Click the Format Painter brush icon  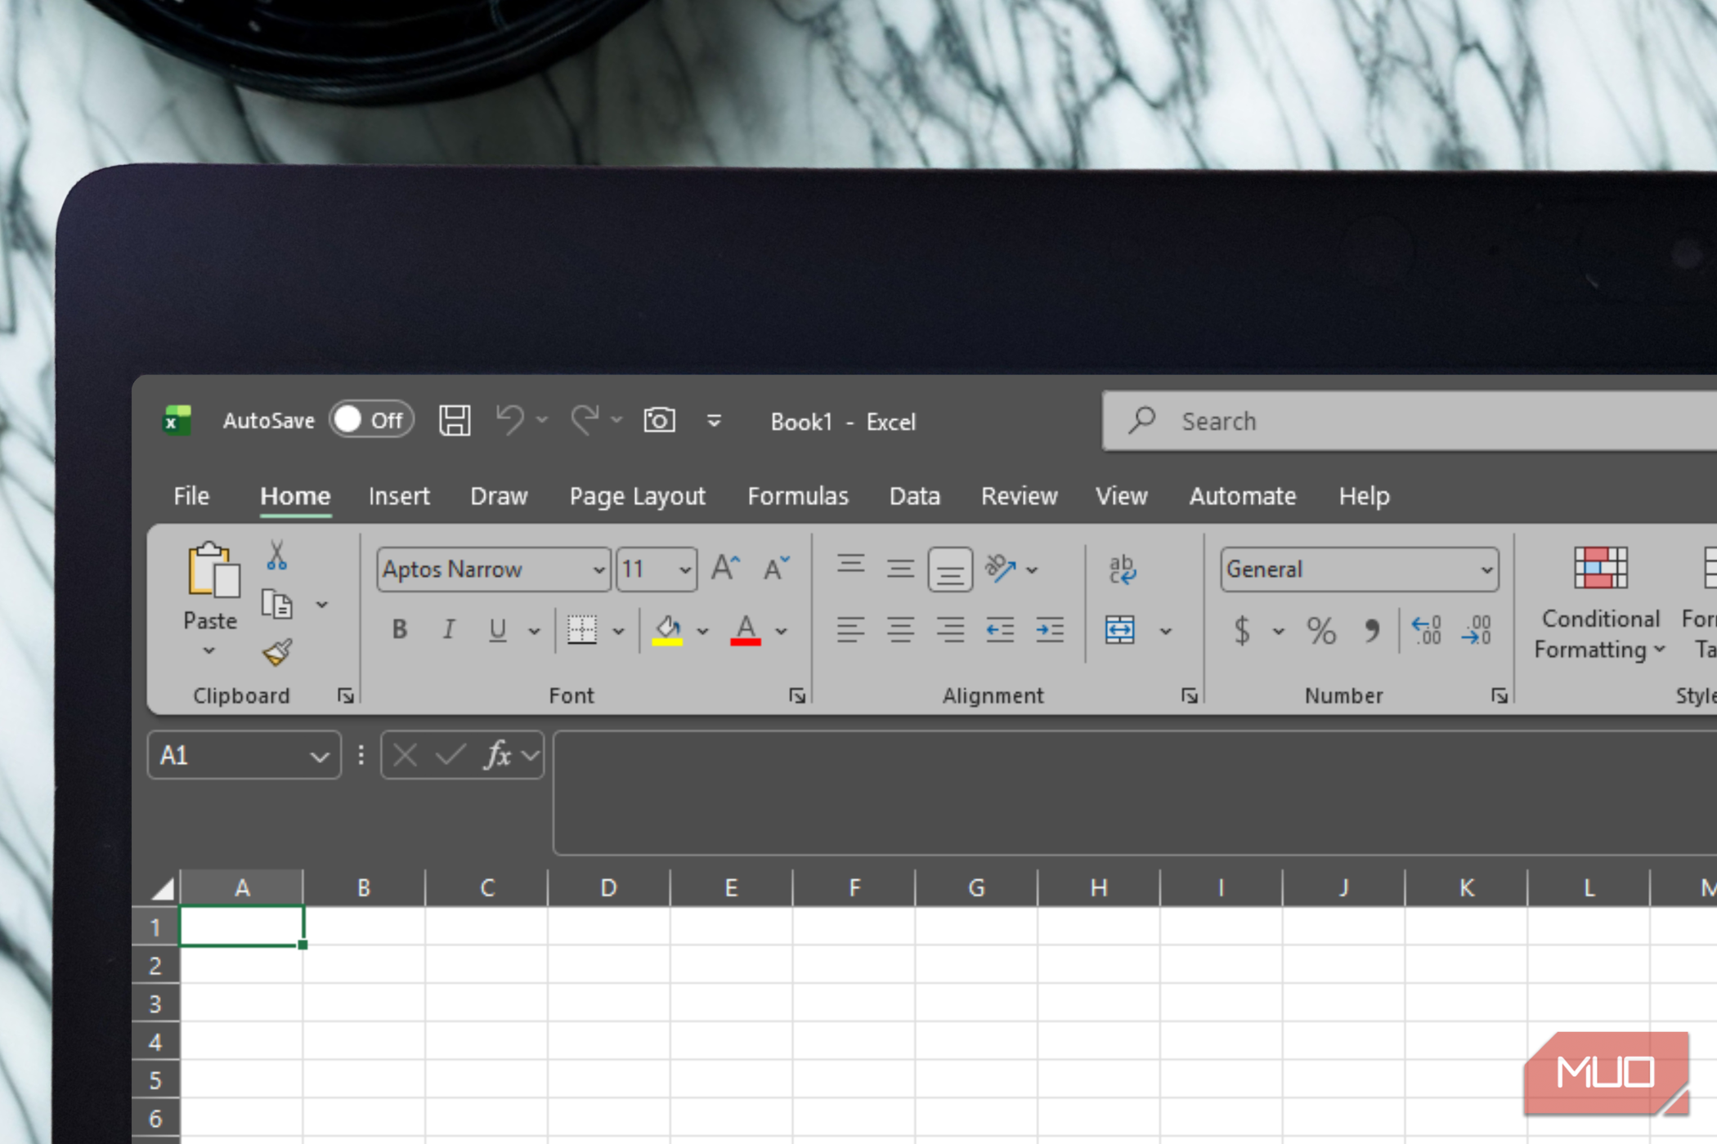click(277, 652)
